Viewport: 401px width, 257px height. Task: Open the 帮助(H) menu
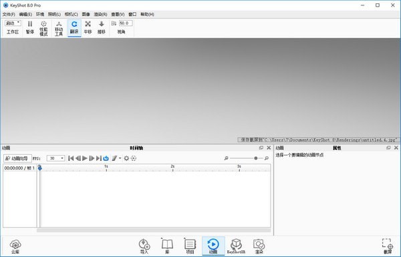(147, 14)
